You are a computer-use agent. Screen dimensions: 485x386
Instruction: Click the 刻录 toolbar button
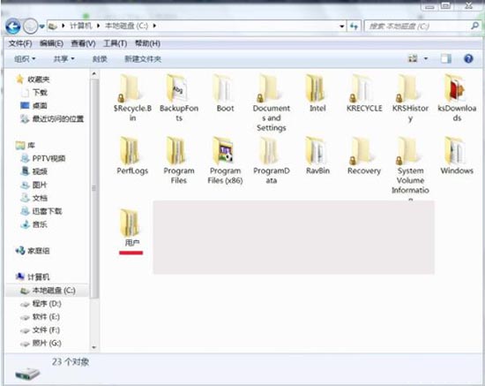coord(100,59)
